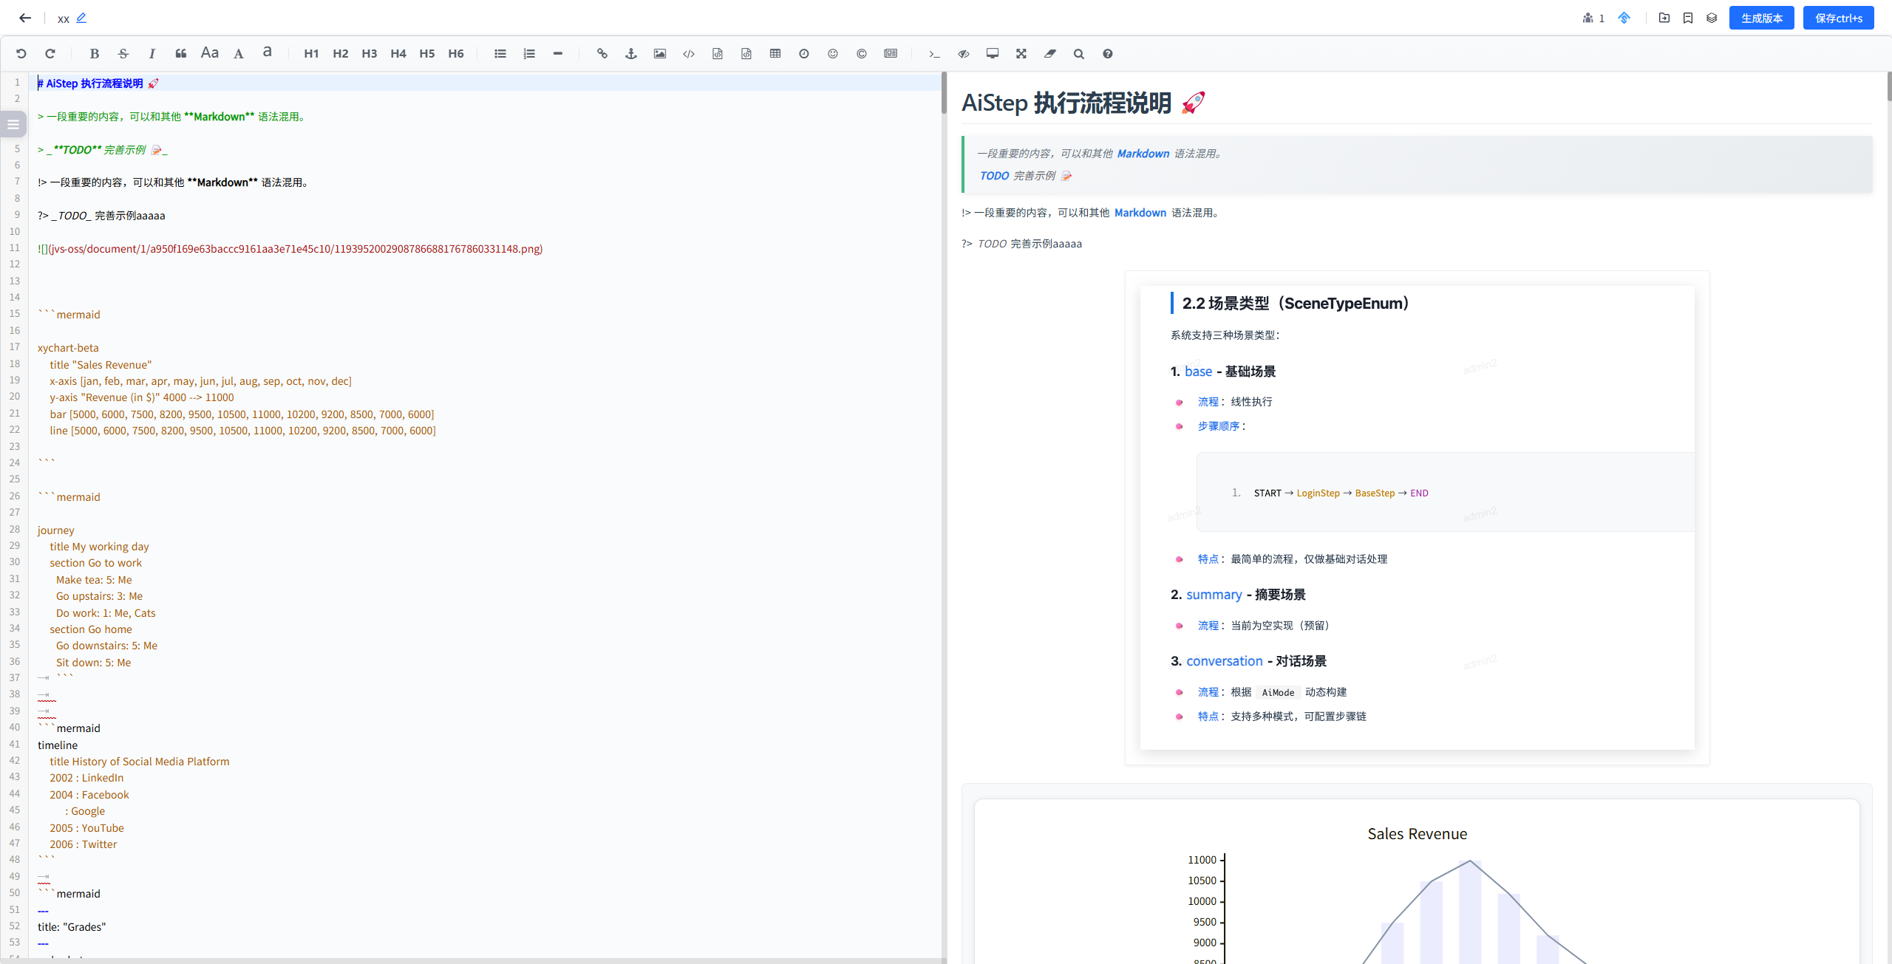Open the move-to-folder icon in header
This screenshot has height=964, width=1892.
coord(1664,18)
